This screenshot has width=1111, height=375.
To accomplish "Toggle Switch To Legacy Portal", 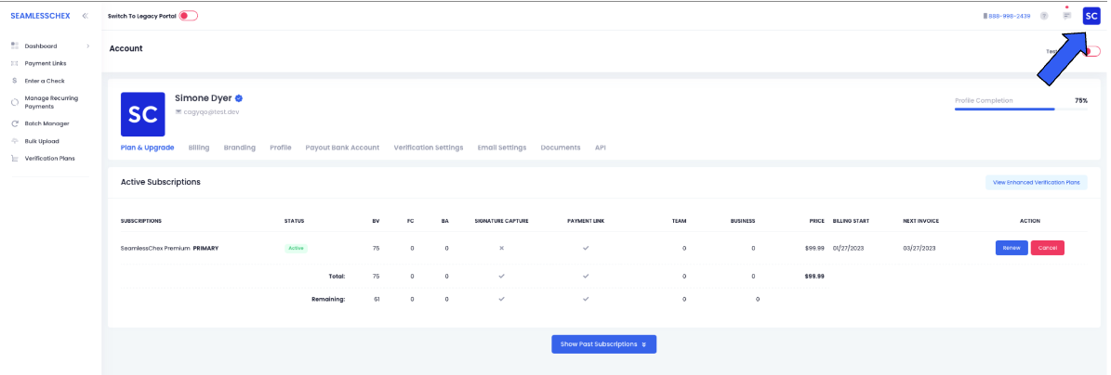I will pos(189,16).
